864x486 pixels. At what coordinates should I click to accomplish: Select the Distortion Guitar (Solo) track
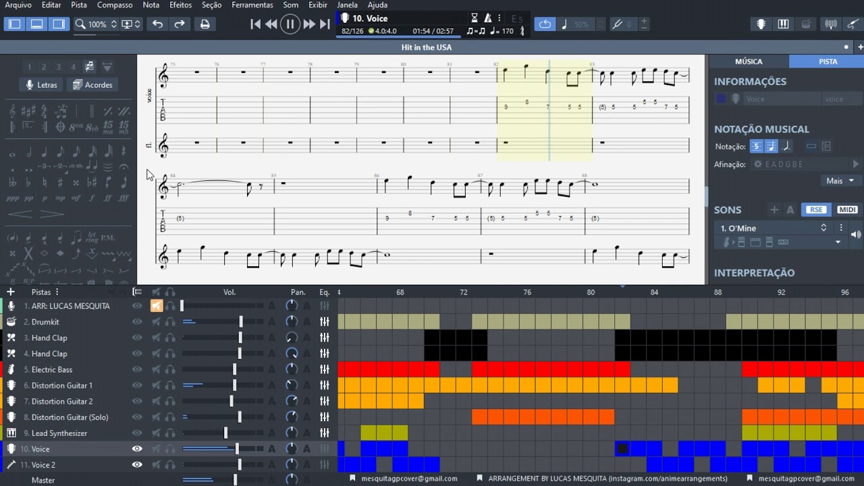70,417
